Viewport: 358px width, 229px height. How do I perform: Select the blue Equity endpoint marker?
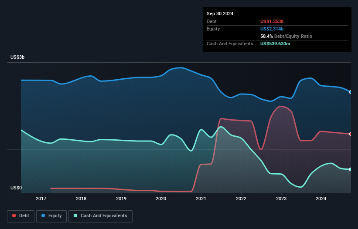point(351,92)
